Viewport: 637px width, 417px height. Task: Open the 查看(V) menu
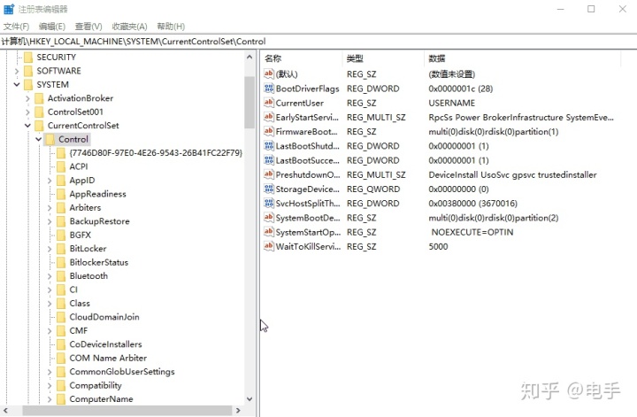(88, 27)
